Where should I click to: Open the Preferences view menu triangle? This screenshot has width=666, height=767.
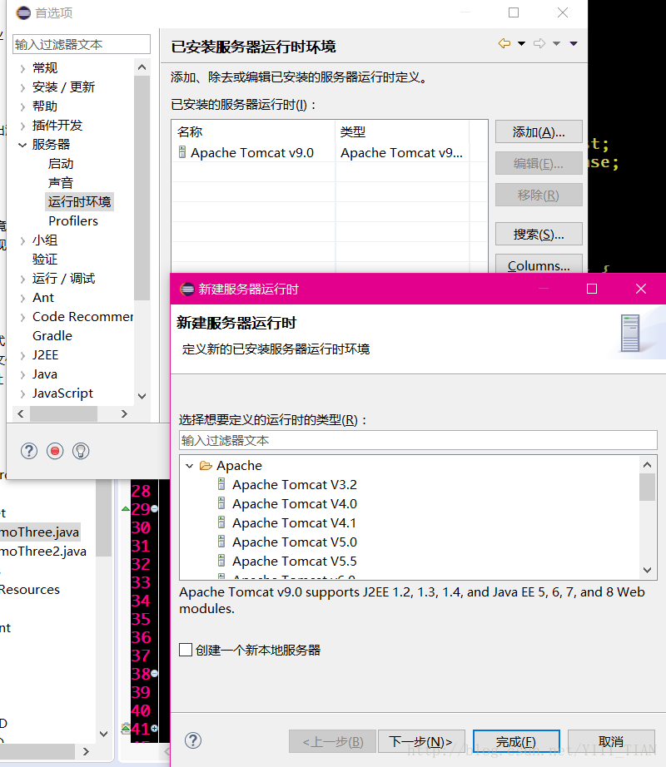click(574, 43)
